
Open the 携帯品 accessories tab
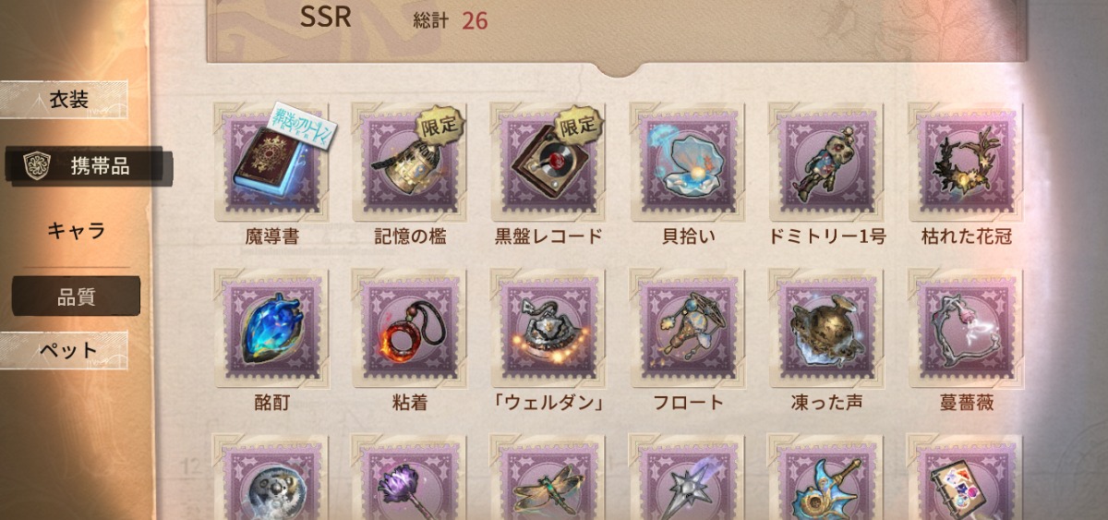click(x=88, y=166)
